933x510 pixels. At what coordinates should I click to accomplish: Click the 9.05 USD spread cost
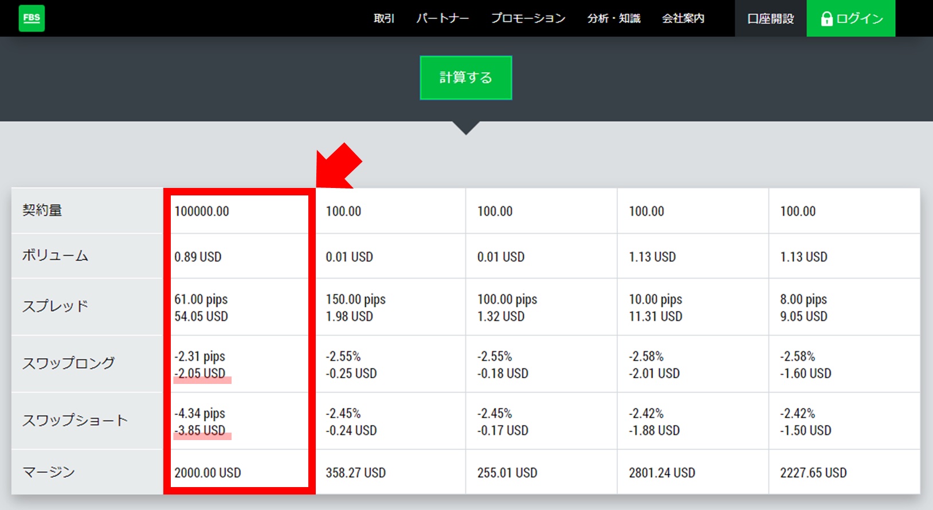(x=803, y=316)
